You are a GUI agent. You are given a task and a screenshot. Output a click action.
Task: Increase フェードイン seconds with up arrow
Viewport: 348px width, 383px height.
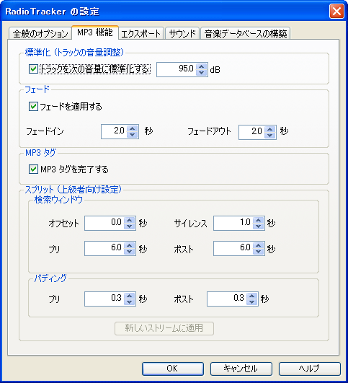coord(133,128)
